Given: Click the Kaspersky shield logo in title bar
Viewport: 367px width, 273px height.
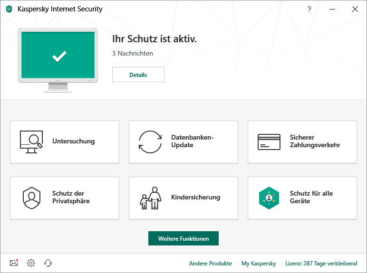Looking at the screenshot, I should pyautogui.click(x=9, y=9).
